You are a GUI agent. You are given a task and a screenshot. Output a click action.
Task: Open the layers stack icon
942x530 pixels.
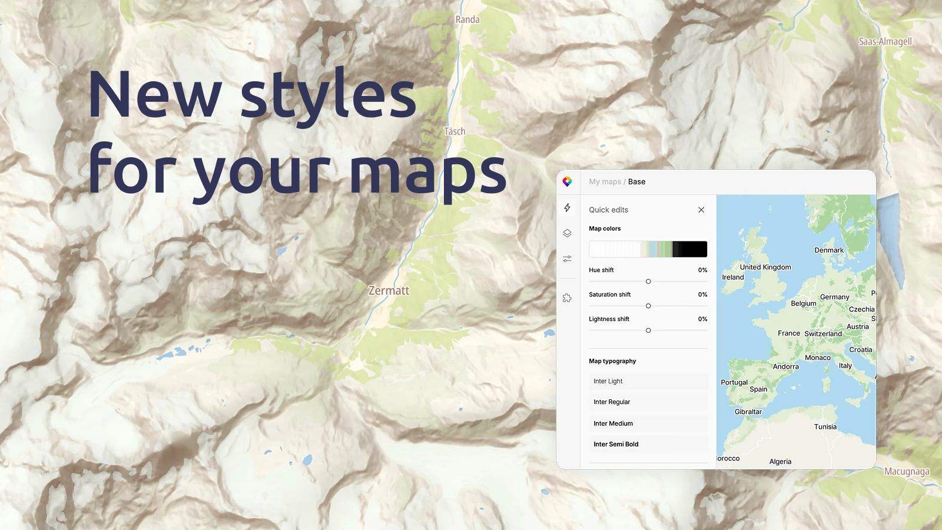(x=567, y=233)
